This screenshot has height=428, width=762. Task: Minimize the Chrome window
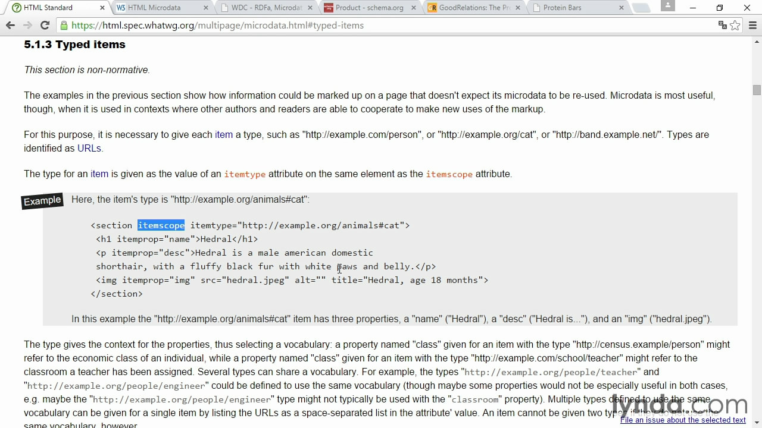coord(693,8)
